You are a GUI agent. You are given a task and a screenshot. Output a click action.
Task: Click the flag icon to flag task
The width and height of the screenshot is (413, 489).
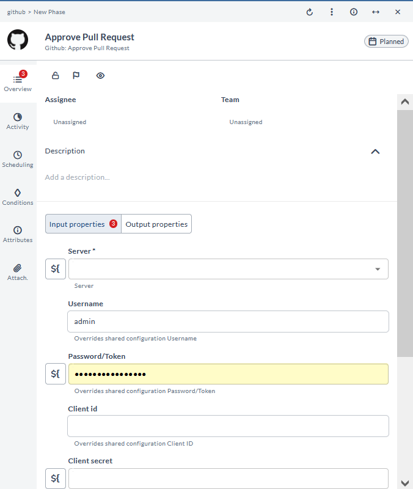(x=76, y=76)
